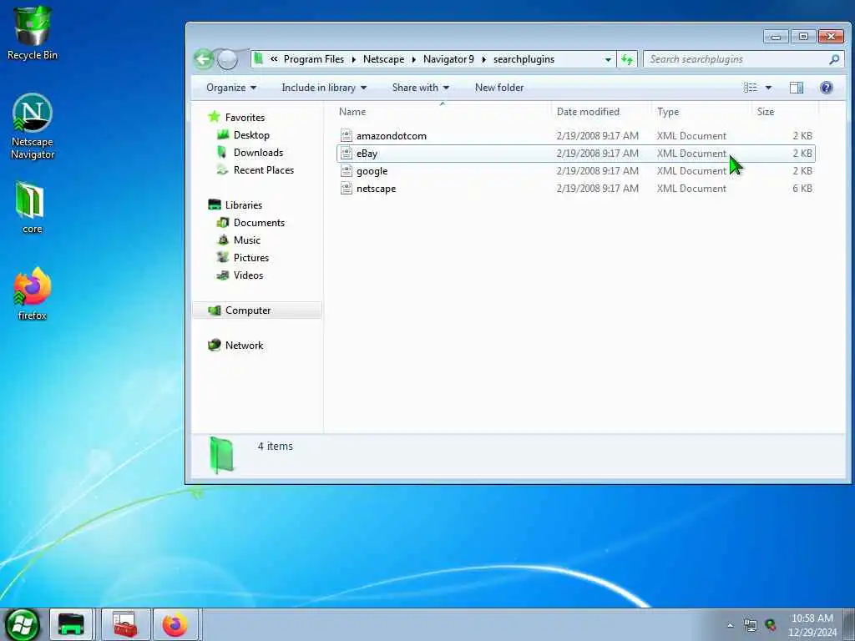Open the address bar history dropdown
The image size is (855, 641).
[608, 59]
